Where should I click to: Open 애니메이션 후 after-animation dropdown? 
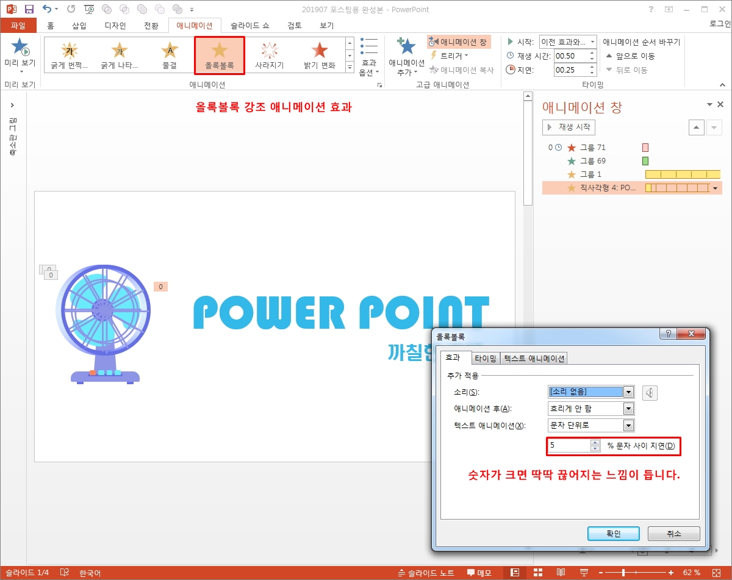click(629, 409)
